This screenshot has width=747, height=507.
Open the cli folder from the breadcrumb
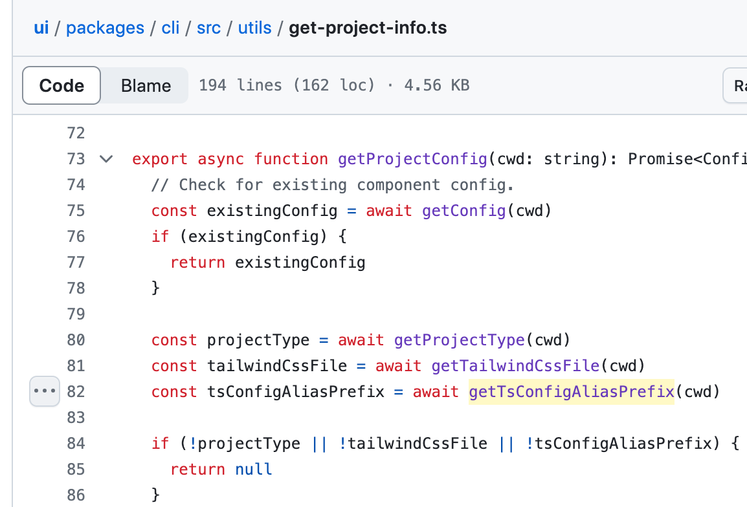click(x=170, y=27)
